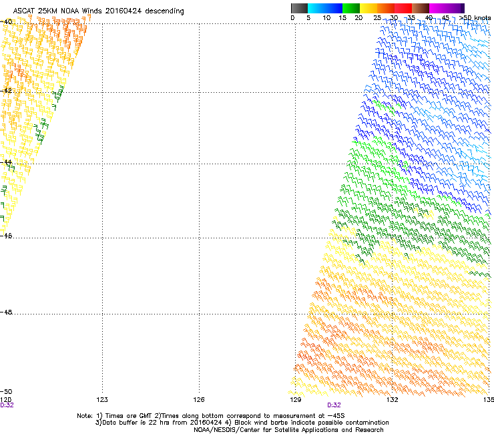Image resolution: width=494 pixels, height=434 pixels.
Task: Click the '-48' latitude axis label
Action: [6, 312]
